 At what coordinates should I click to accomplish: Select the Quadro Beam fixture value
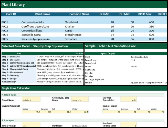[149, 83]
